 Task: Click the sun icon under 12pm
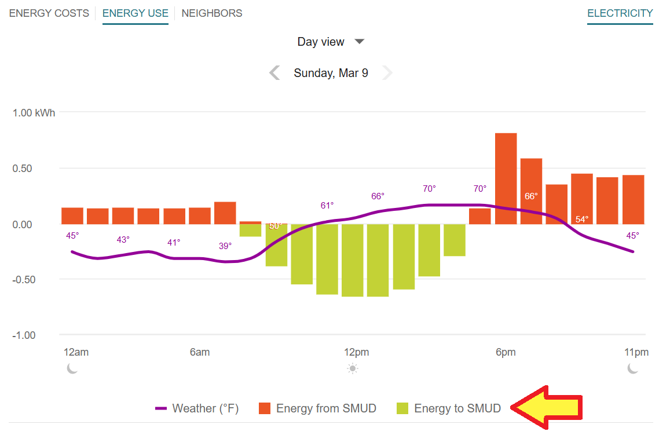click(x=352, y=368)
